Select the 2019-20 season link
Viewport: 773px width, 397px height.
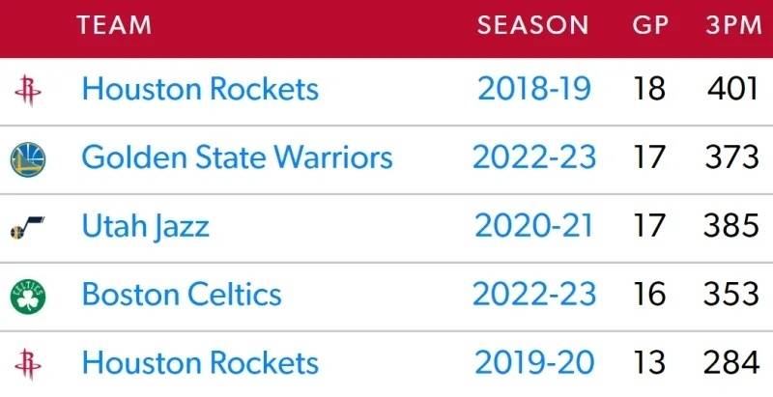pyautogui.click(x=534, y=363)
